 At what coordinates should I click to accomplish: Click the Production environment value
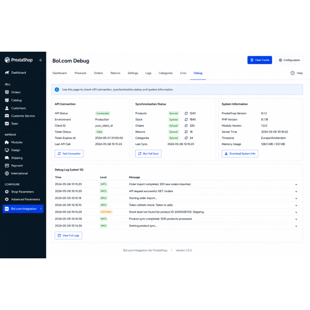(x=102, y=119)
